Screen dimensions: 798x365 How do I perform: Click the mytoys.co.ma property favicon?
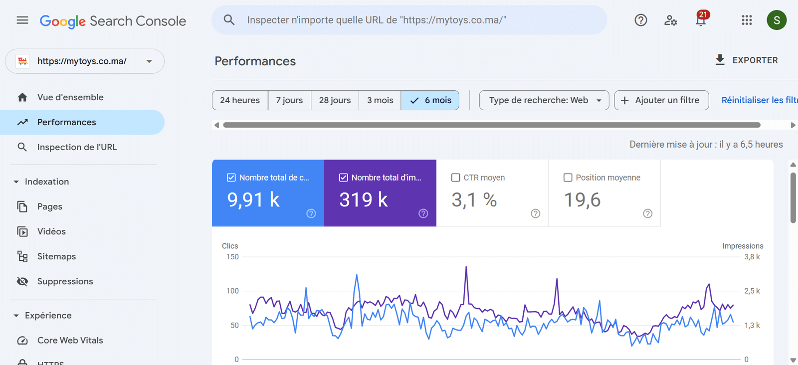coord(23,61)
